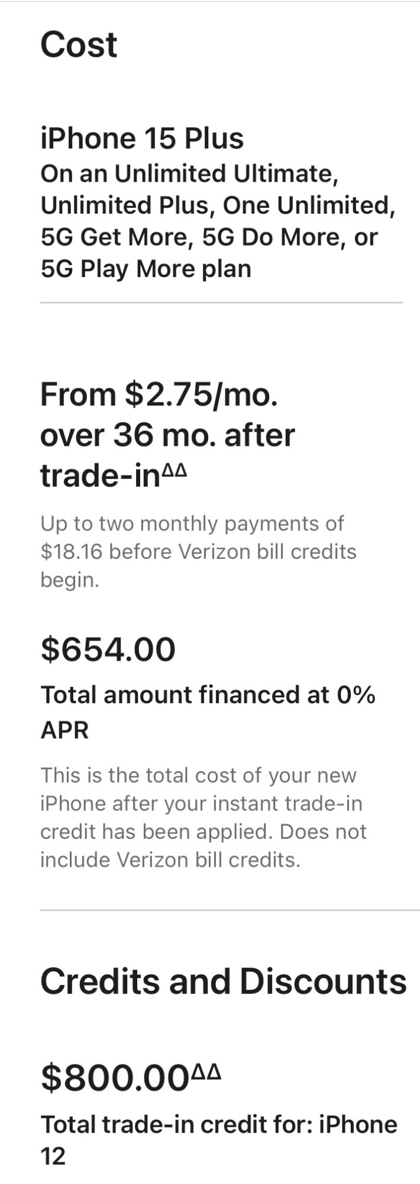This screenshot has width=420, height=1184.
Task: Click the Credits and Discounts heading
Action: [224, 982]
